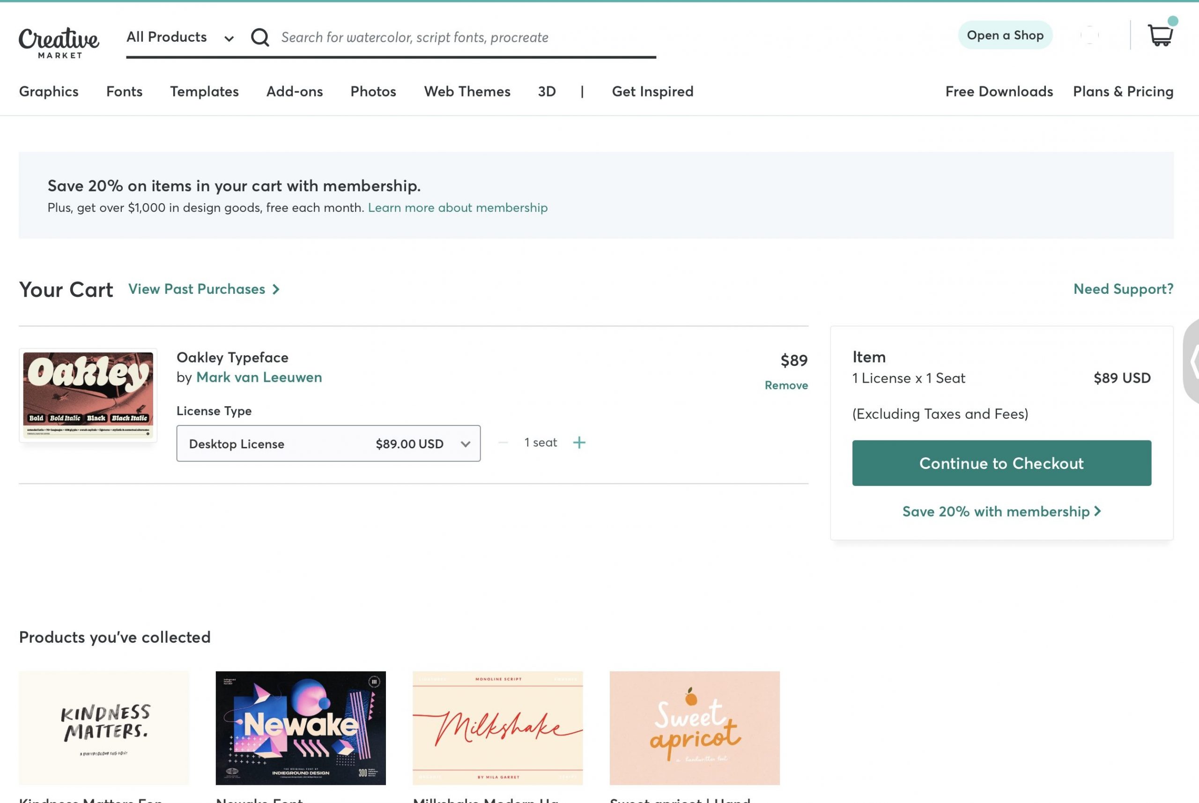Click the Remove item icon for Oakley Typeface
This screenshot has width=1199, height=803.
tap(786, 385)
